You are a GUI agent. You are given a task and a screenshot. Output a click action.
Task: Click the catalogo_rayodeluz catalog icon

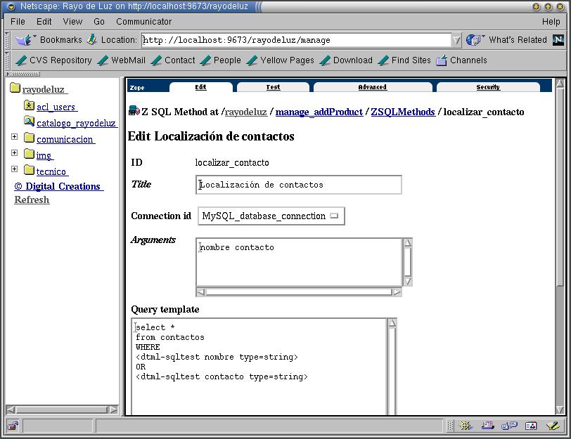29,121
